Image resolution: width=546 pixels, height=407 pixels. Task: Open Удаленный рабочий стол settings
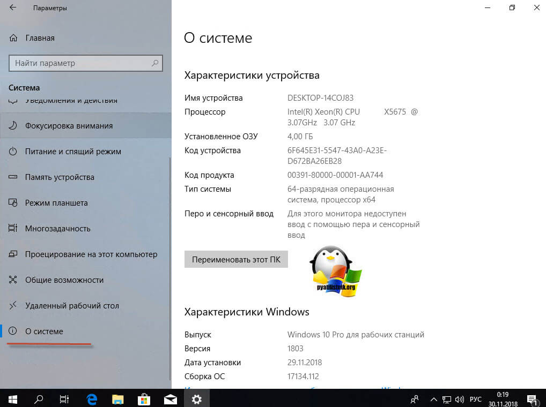(x=86, y=306)
